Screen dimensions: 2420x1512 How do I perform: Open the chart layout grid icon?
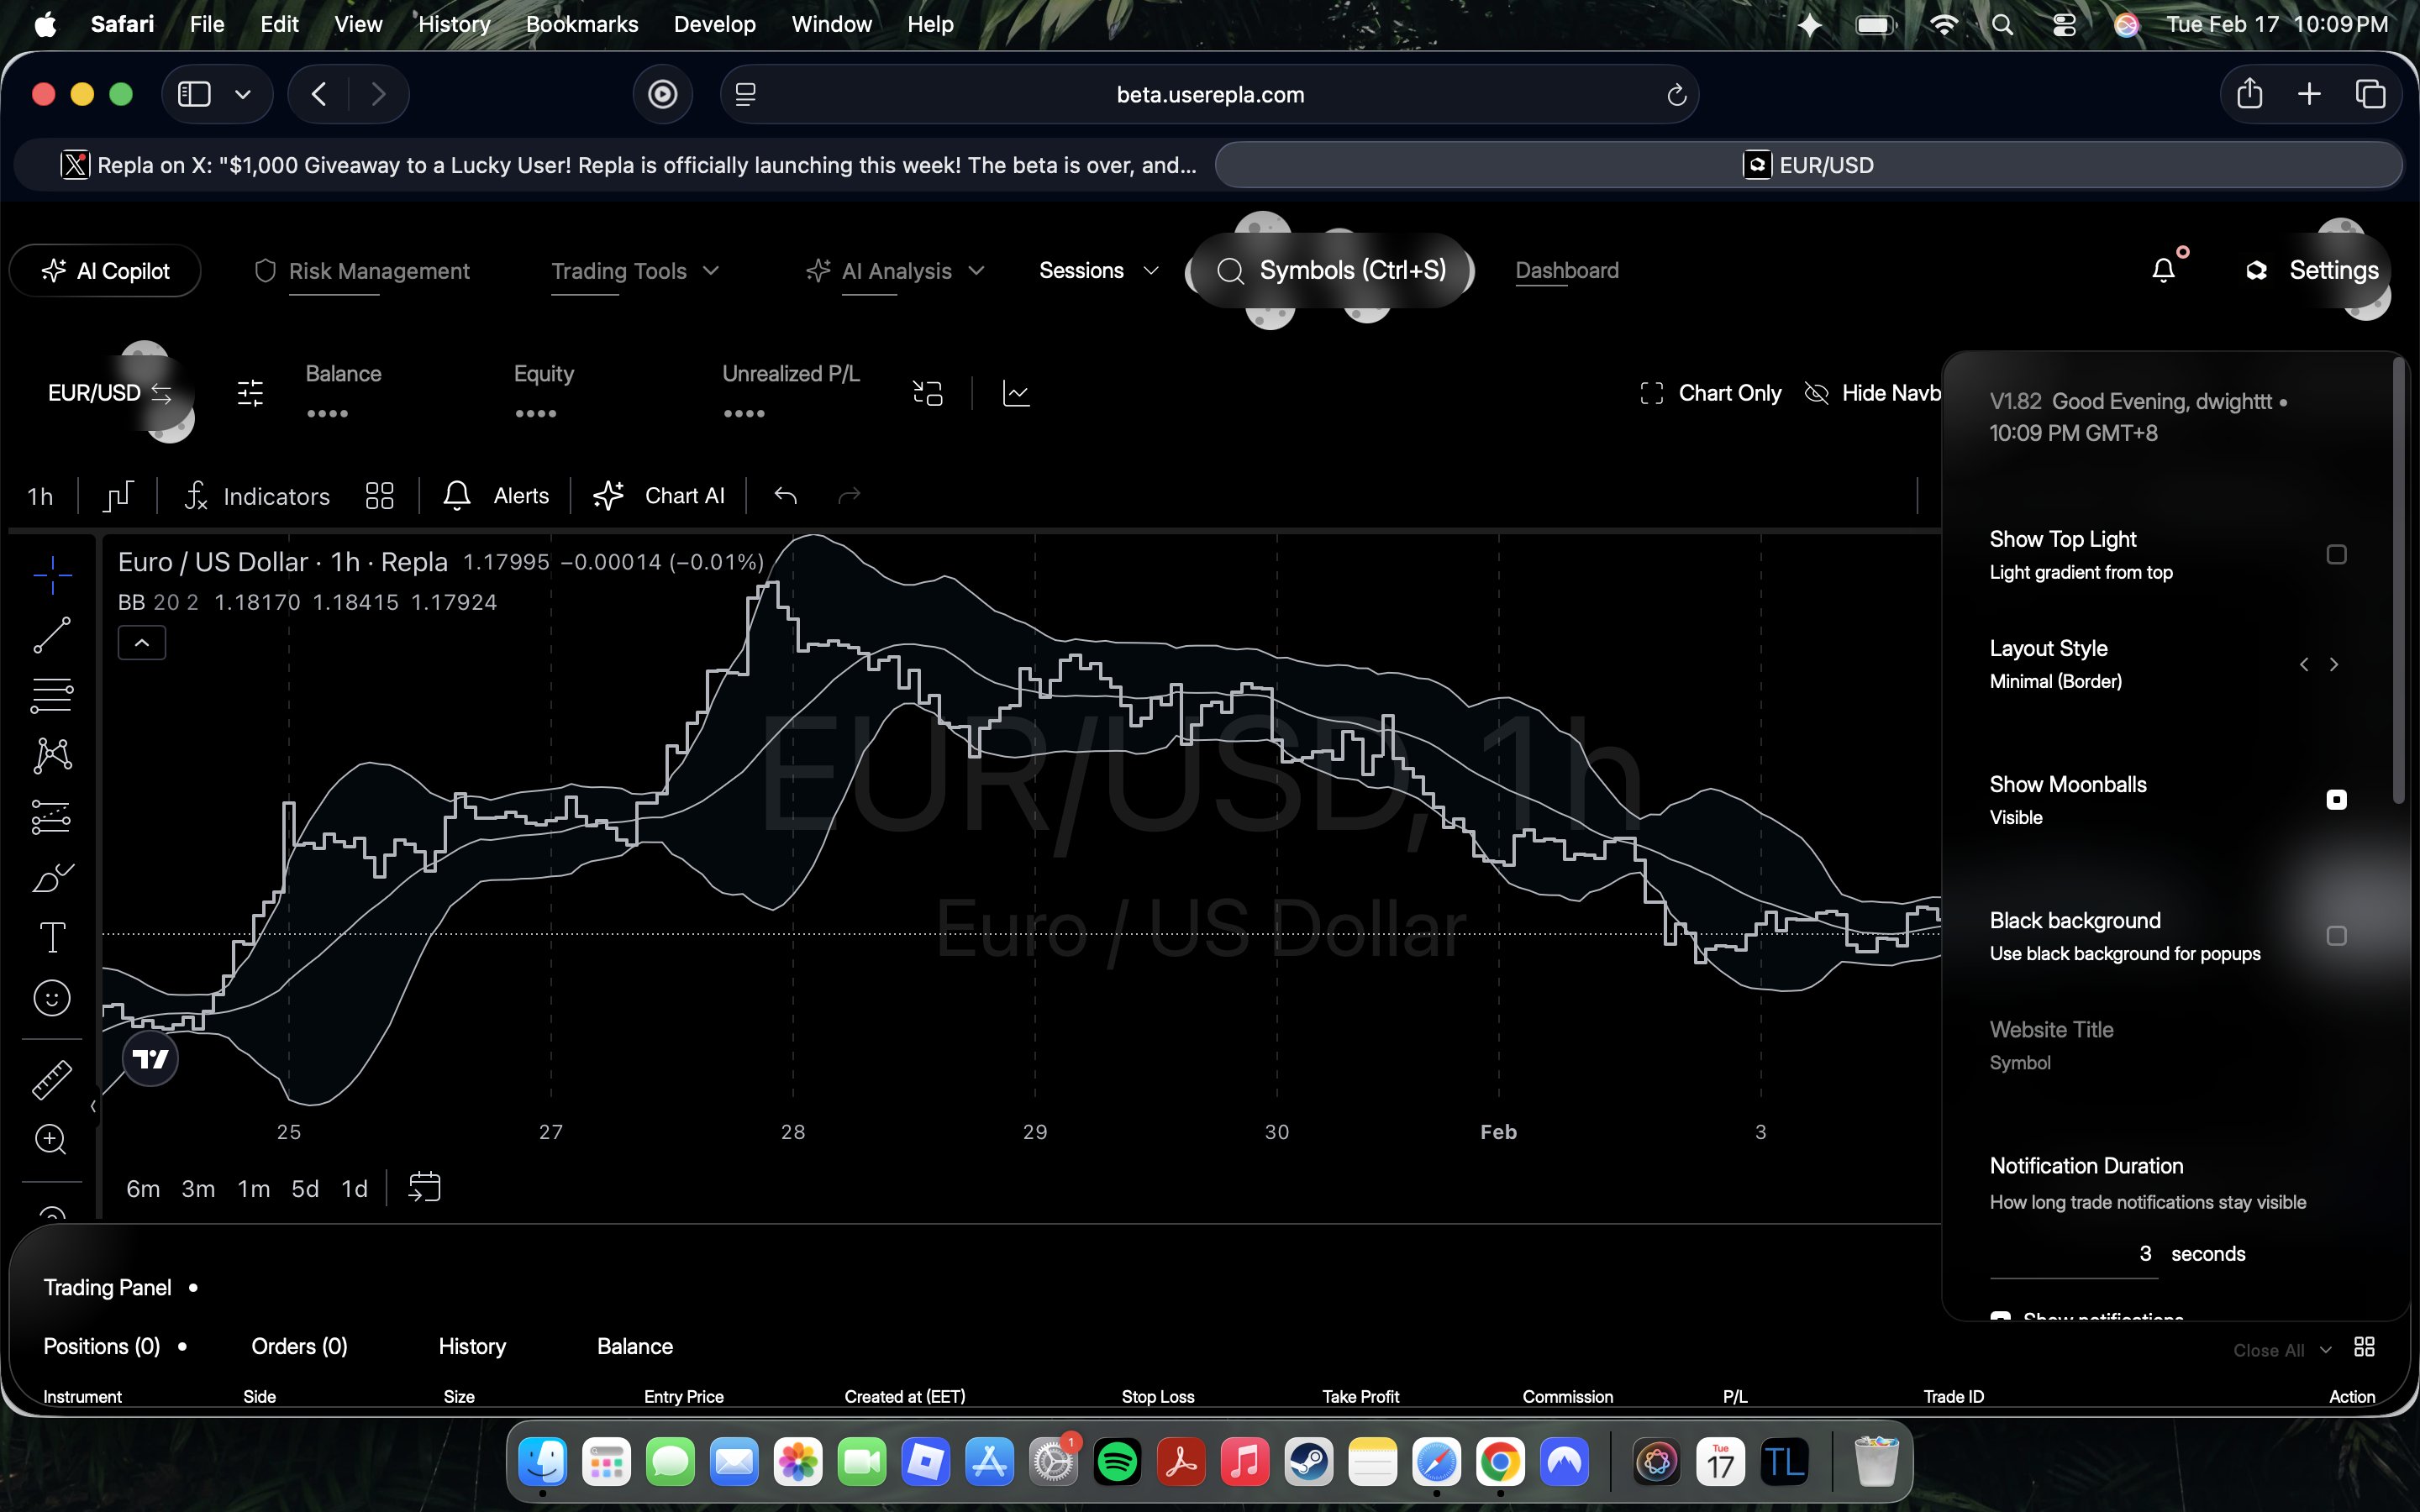point(379,496)
